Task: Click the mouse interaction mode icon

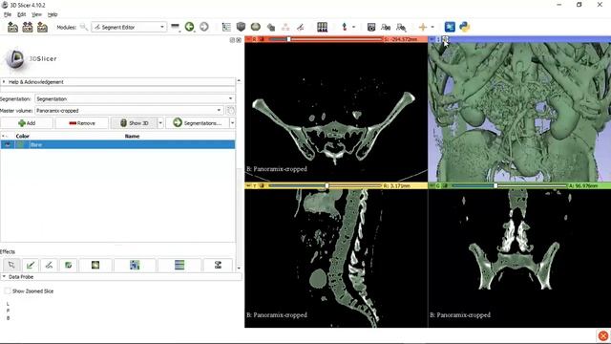Action: (344, 27)
